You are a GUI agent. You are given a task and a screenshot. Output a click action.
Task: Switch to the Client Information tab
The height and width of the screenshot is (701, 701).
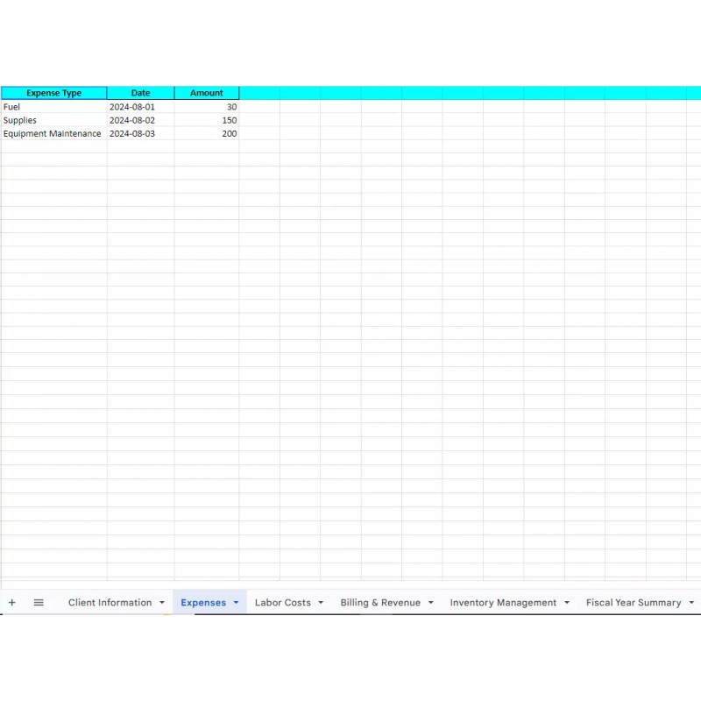point(110,603)
